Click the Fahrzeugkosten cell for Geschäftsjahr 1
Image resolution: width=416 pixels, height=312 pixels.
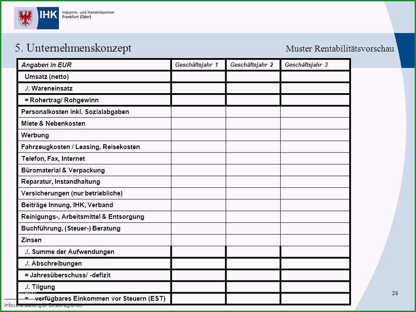point(198,147)
